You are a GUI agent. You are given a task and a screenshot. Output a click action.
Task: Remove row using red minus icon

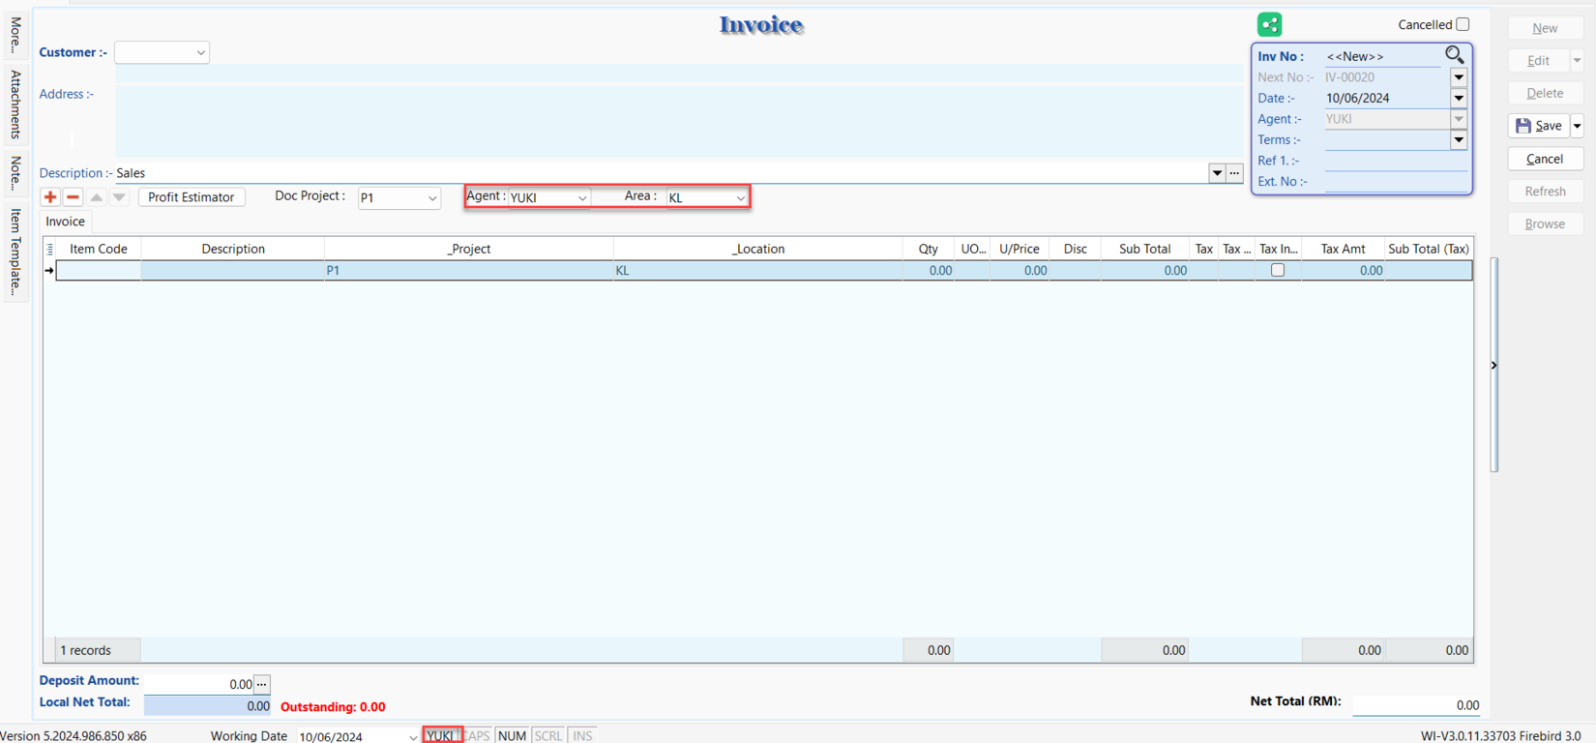click(73, 196)
